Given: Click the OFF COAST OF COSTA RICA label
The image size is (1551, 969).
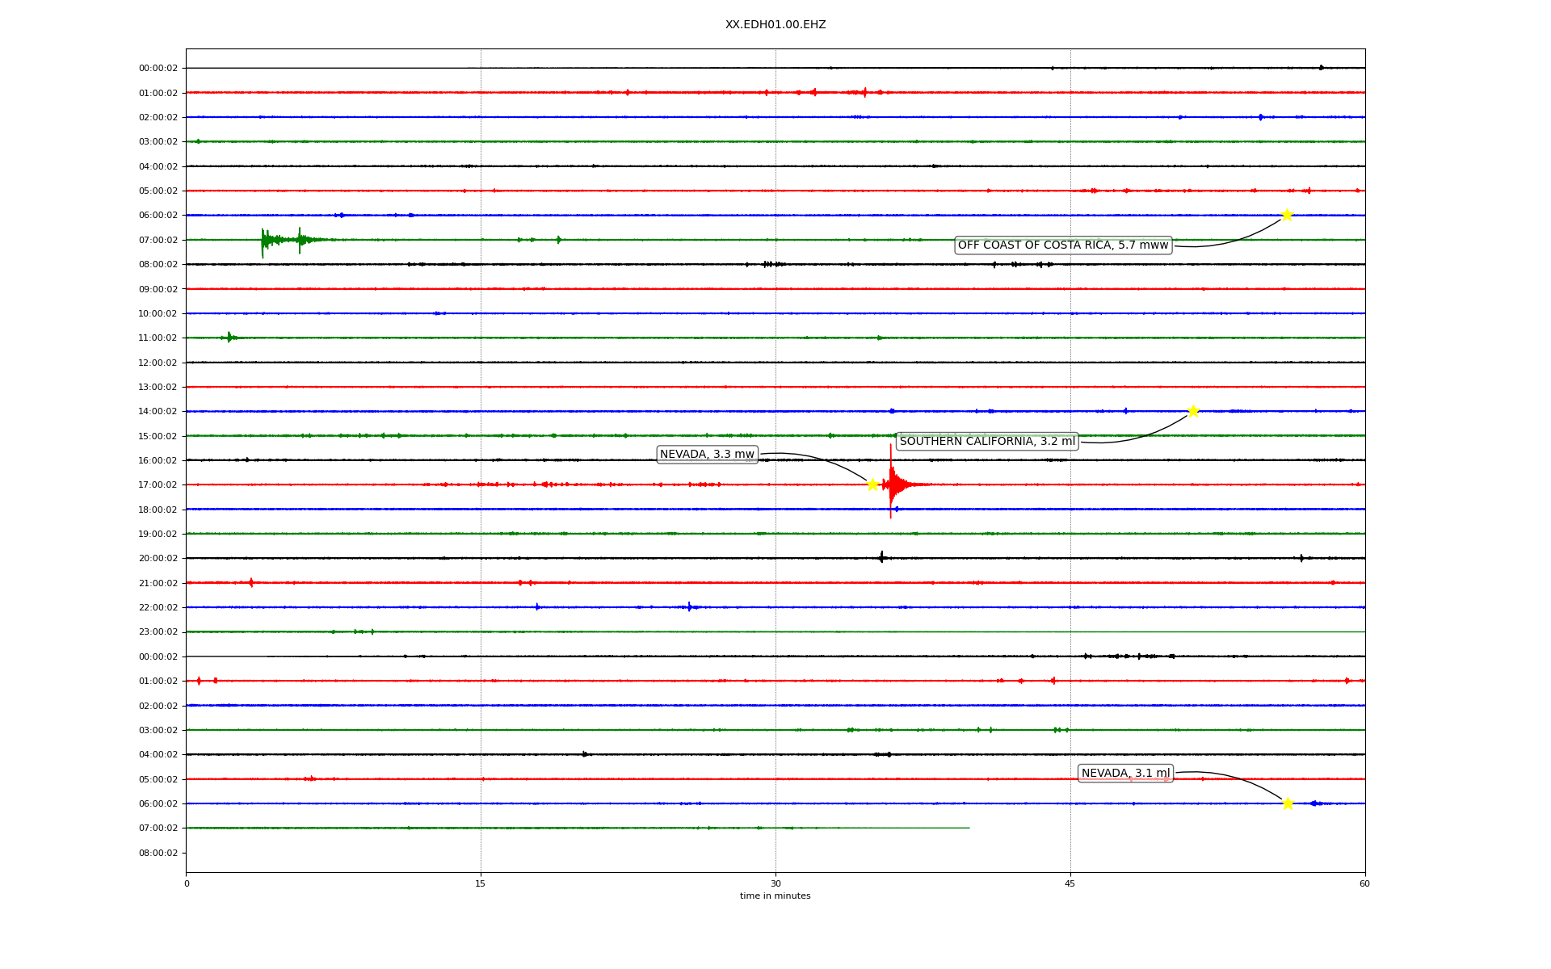Looking at the screenshot, I should click(1062, 245).
